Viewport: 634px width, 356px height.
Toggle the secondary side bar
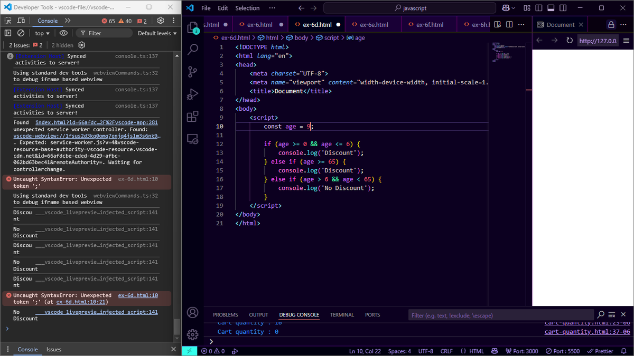pyautogui.click(x=563, y=8)
